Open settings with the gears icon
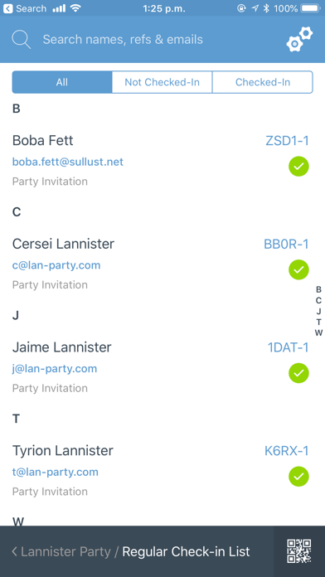This screenshot has height=577, width=325. 299,39
